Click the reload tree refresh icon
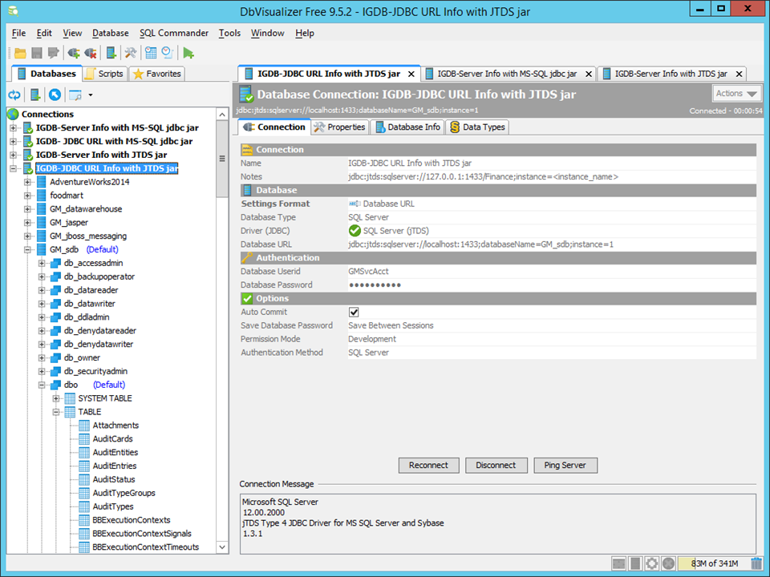 (14, 95)
